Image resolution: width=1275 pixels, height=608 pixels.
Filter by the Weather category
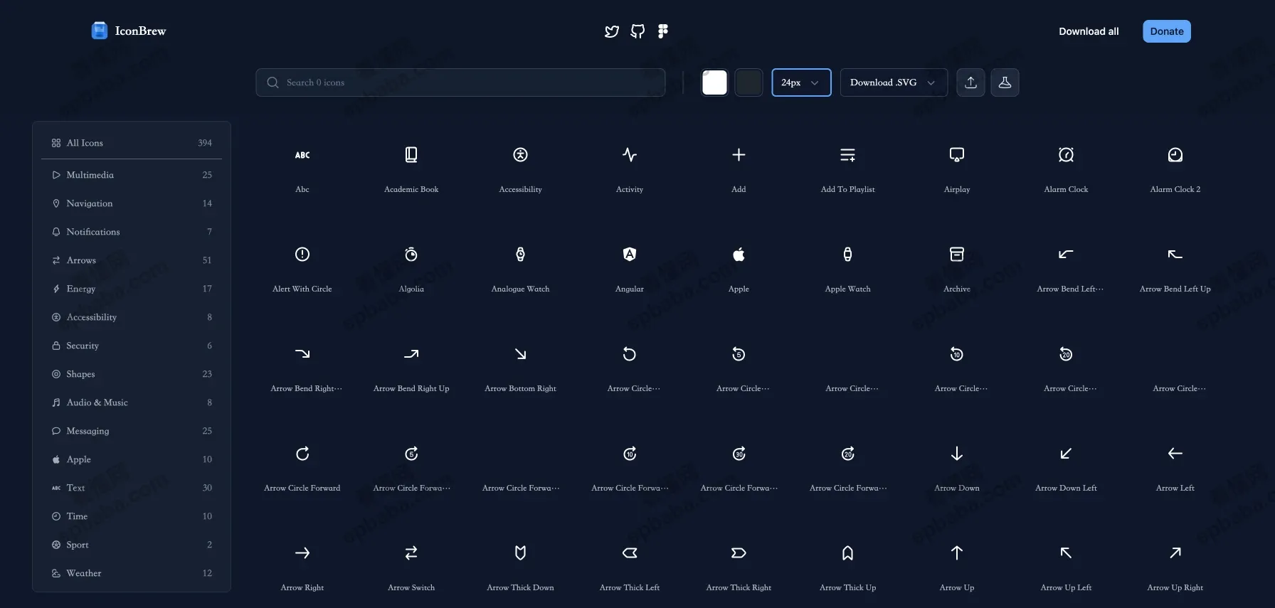(132, 573)
